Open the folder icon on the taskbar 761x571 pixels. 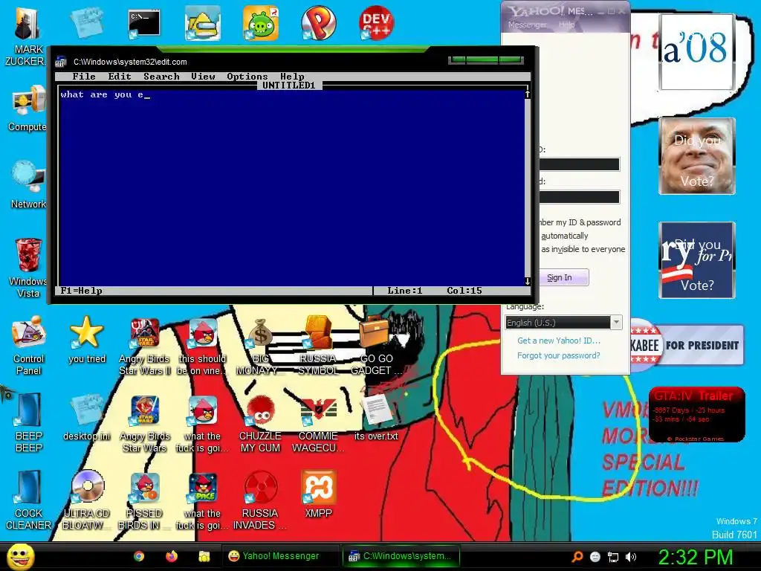204,556
